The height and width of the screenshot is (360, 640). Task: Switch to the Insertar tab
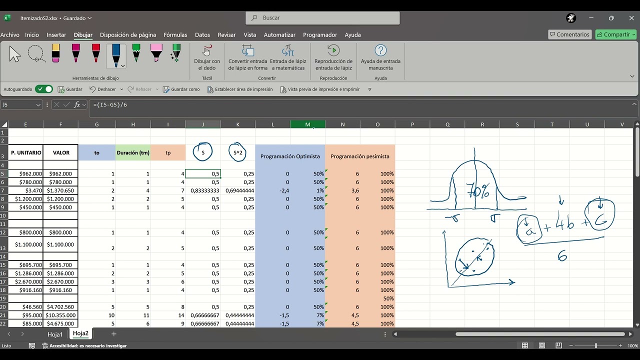coord(56,35)
